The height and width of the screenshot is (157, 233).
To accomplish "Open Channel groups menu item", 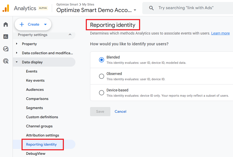I will [x=39, y=126].
